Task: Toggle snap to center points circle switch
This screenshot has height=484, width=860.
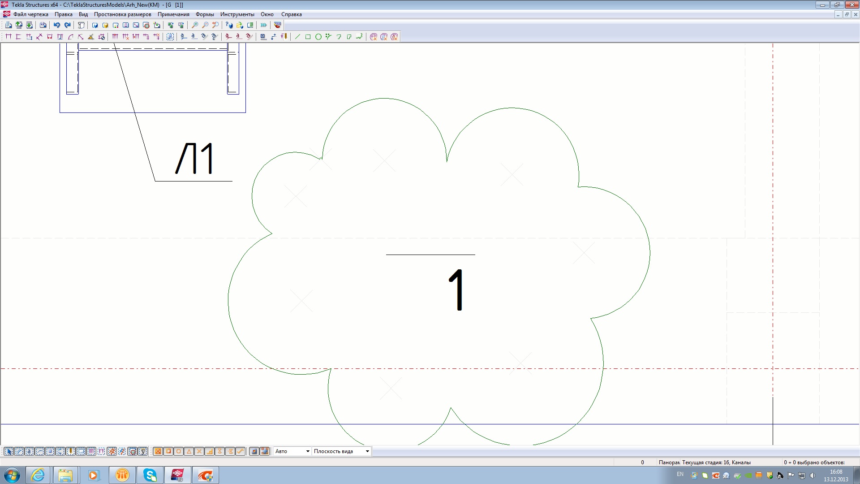Action: [179, 451]
